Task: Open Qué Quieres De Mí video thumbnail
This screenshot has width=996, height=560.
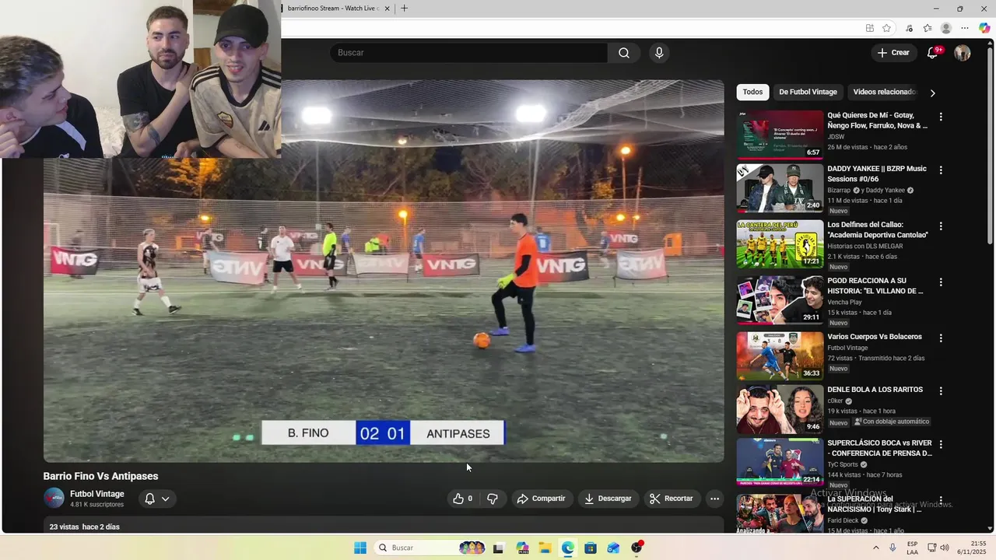Action: coord(780,135)
